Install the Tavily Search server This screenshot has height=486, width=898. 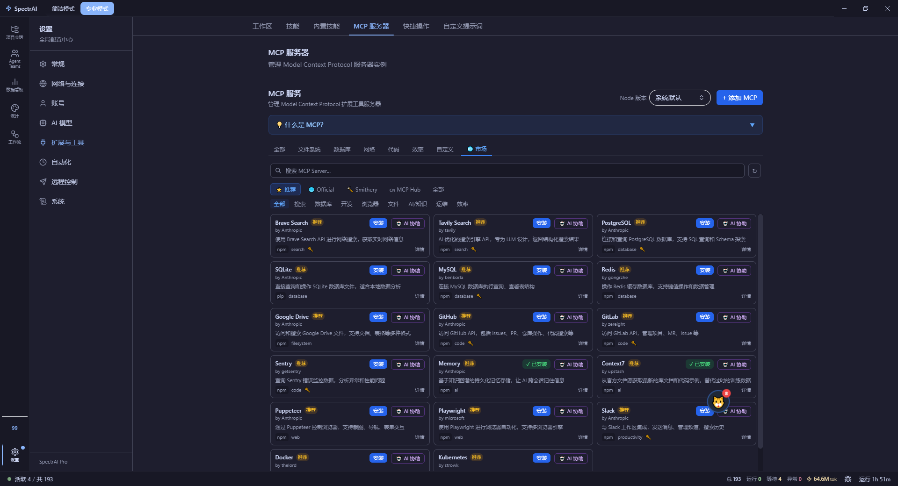point(542,223)
